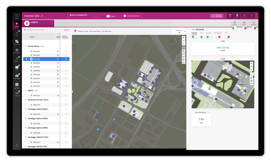This screenshot has height=162, width=271.
Task: Select the ruler measure tool on main map
Action: [x=184, y=56]
